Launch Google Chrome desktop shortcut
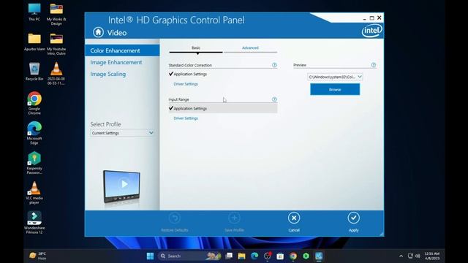This screenshot has width=468, height=263. [34, 103]
